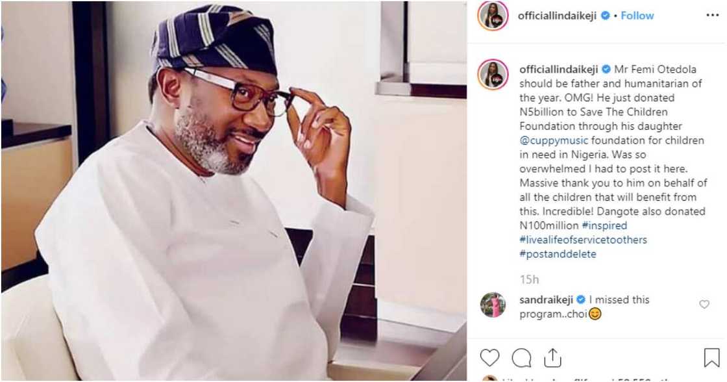The width and height of the screenshot is (727, 382).
Task: Click the 15h post timestamp
Action: point(529,279)
